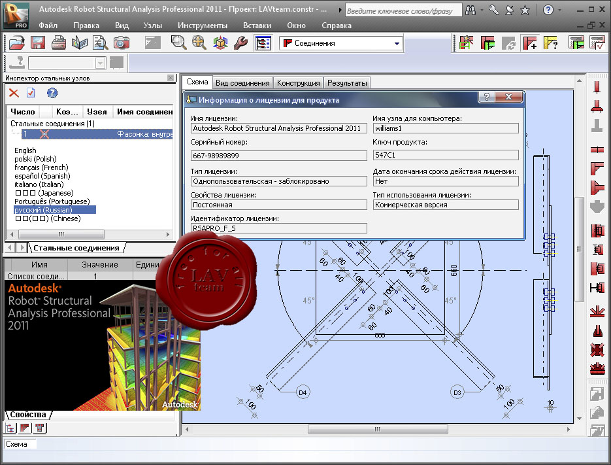Open the Вставки menu
The height and width of the screenshot is (465, 611).
[x=257, y=26]
